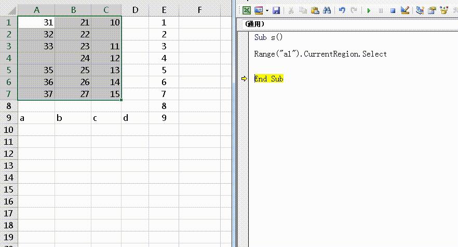The image size is (458, 247).
Task: Click cell B9 containing b
Action: pyautogui.click(x=73, y=118)
